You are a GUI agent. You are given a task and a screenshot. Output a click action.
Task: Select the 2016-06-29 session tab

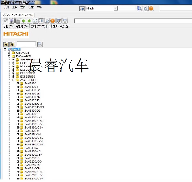tap(18, 15)
